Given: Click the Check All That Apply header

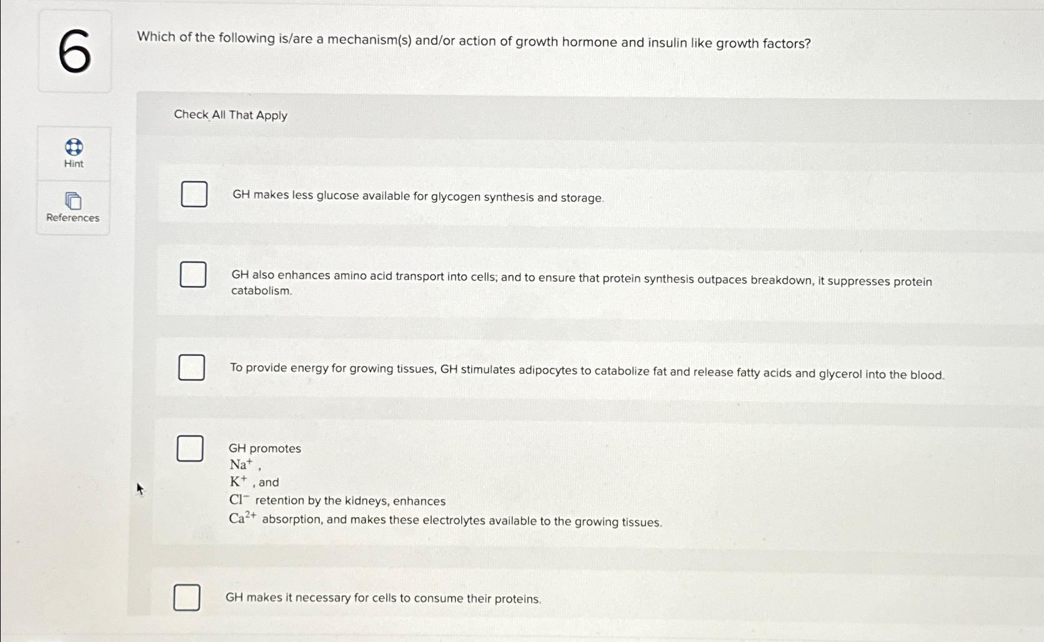Looking at the screenshot, I should click(x=231, y=115).
